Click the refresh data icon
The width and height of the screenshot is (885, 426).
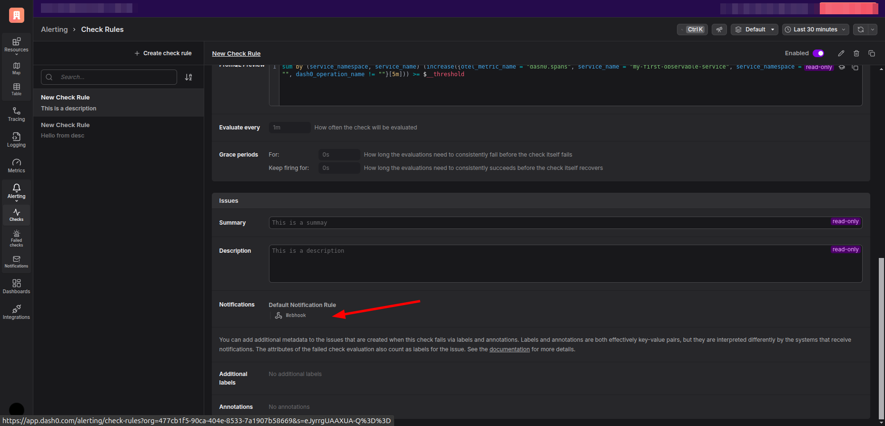(x=860, y=30)
